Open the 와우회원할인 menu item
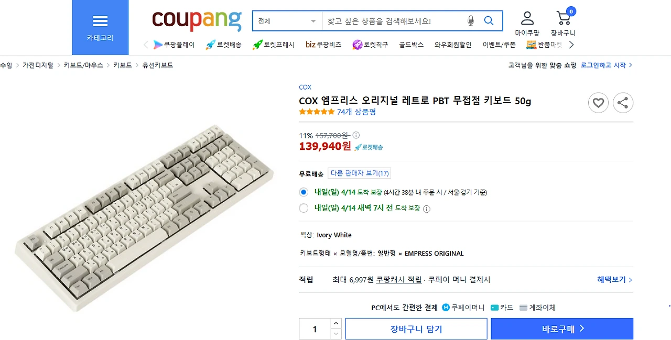Screen dimensions: 671x340 click(x=453, y=45)
